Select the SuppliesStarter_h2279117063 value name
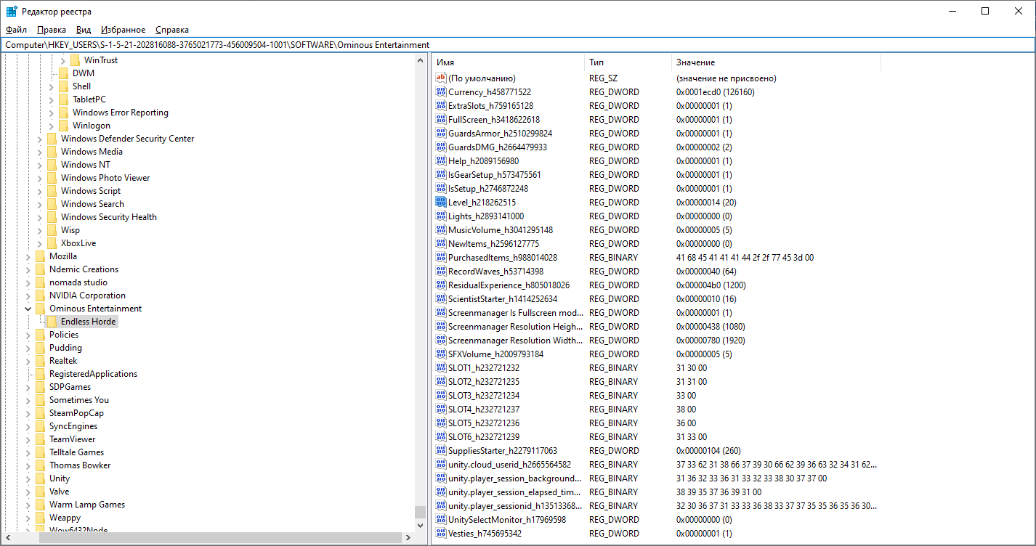The height and width of the screenshot is (546, 1036). (x=503, y=451)
